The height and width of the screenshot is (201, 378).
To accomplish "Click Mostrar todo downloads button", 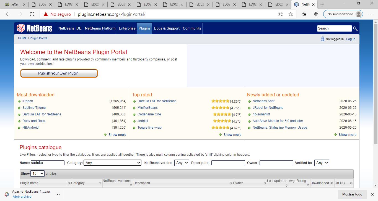I will [352, 194].
